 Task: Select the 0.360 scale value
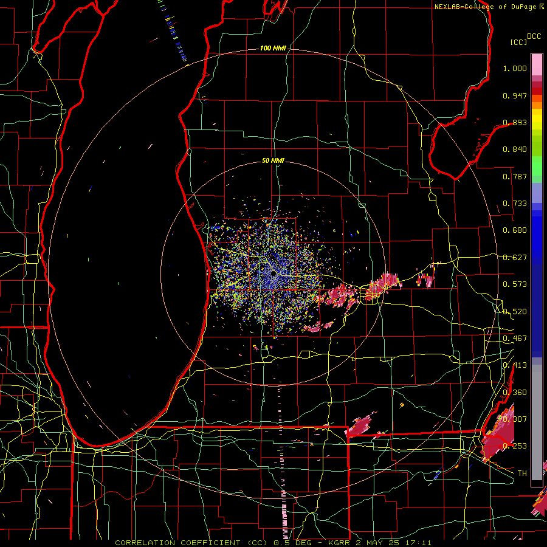click(x=515, y=393)
